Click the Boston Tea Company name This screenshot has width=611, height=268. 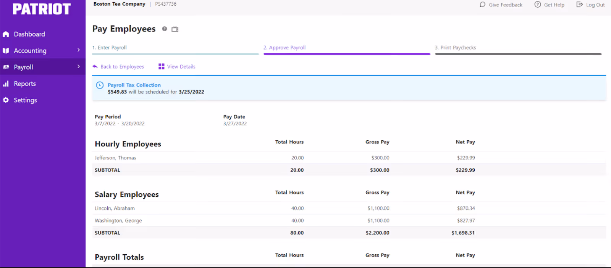119,4
